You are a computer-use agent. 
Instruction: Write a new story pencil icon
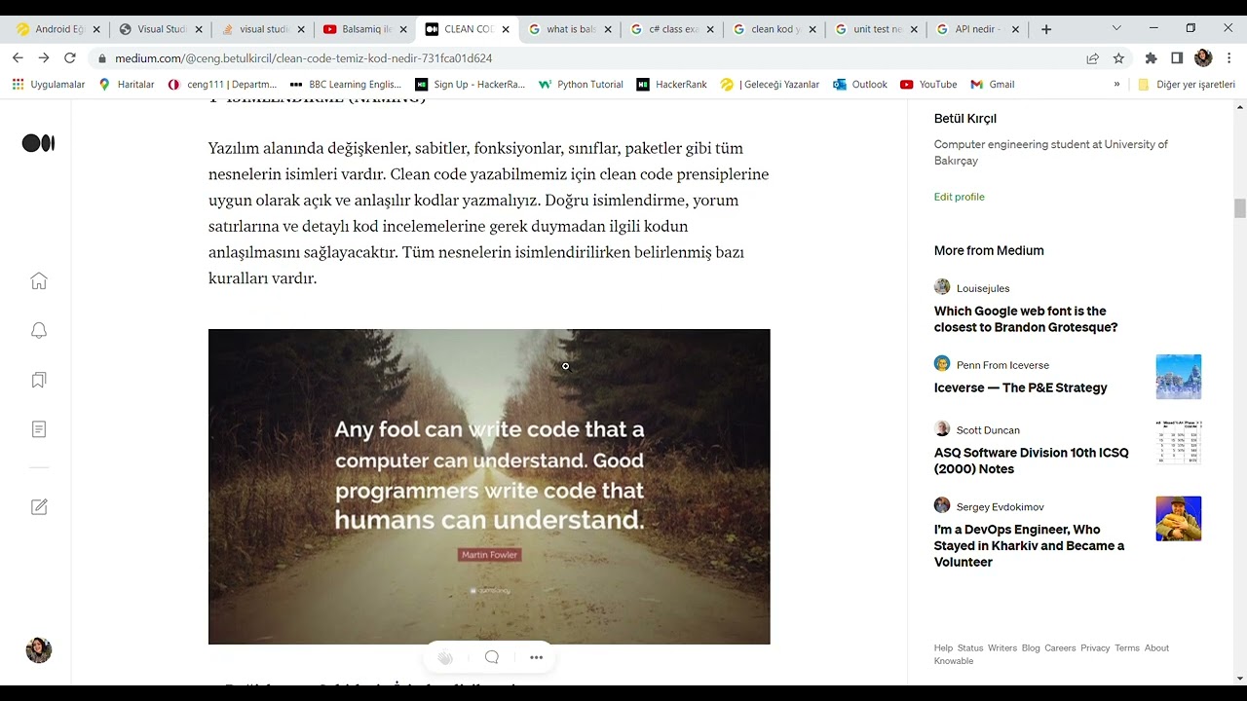tap(39, 507)
